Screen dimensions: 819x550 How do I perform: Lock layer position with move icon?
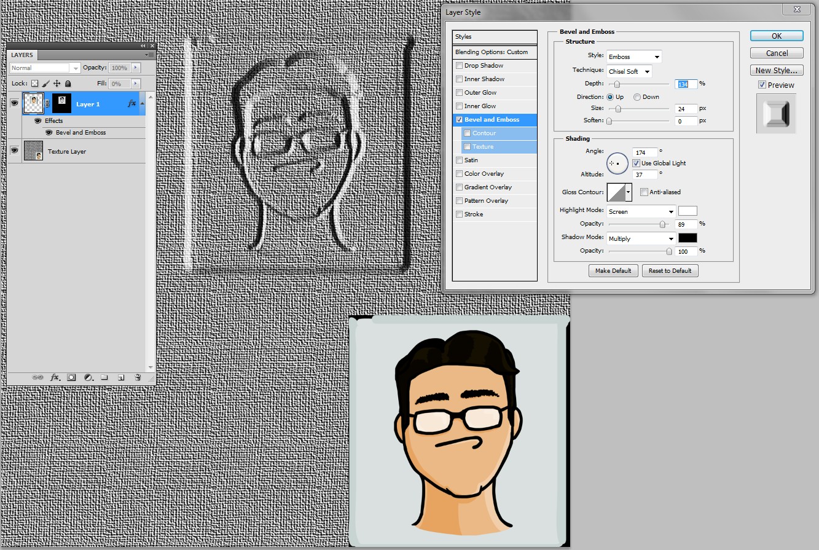point(57,84)
